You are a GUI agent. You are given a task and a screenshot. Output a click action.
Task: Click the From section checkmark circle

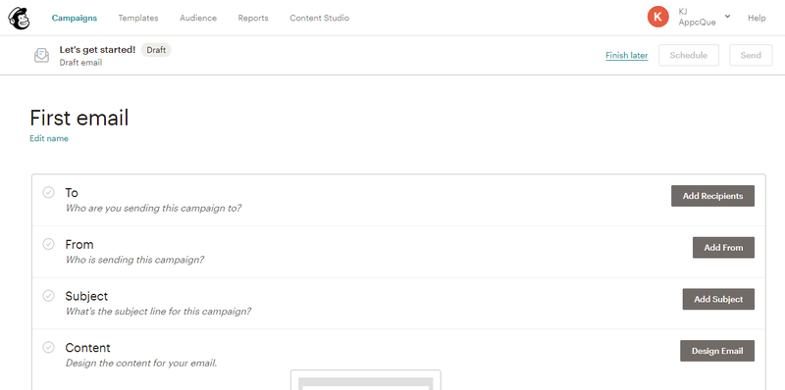coord(48,244)
